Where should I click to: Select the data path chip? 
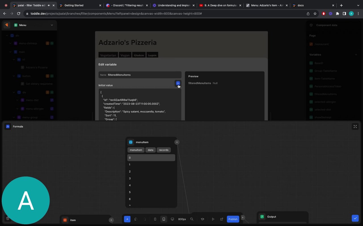(151, 150)
